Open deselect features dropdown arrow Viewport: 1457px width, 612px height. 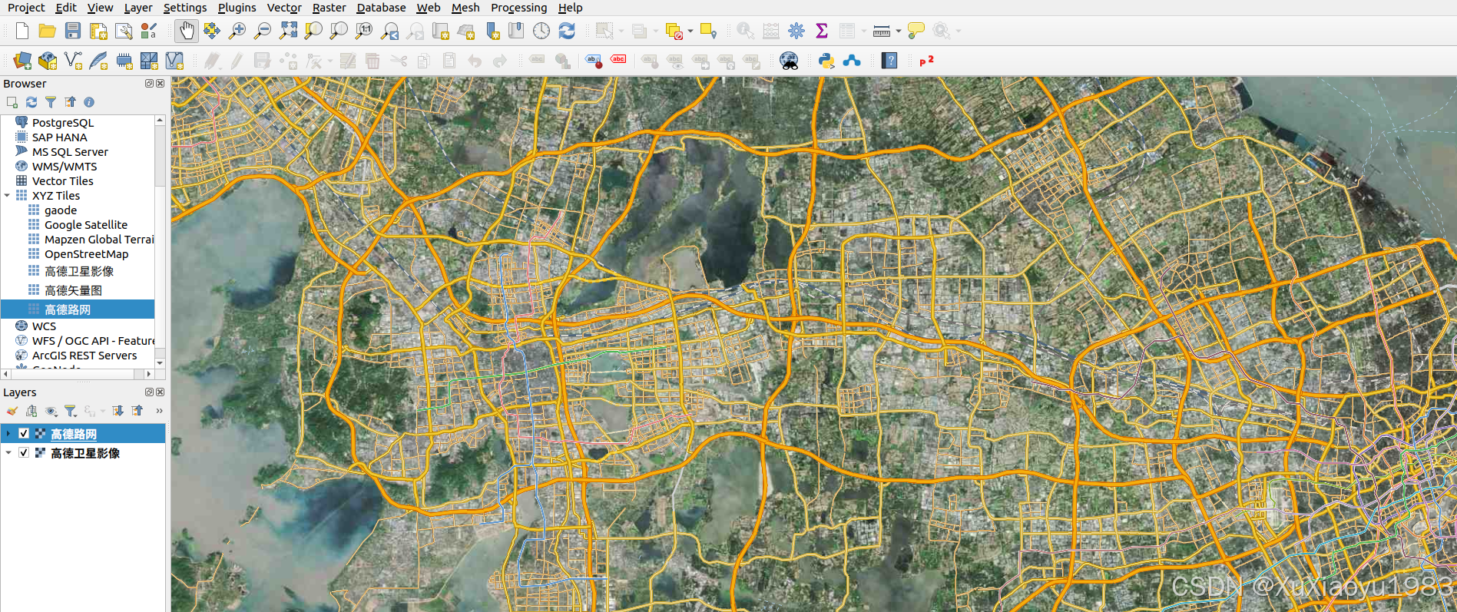[x=690, y=31]
